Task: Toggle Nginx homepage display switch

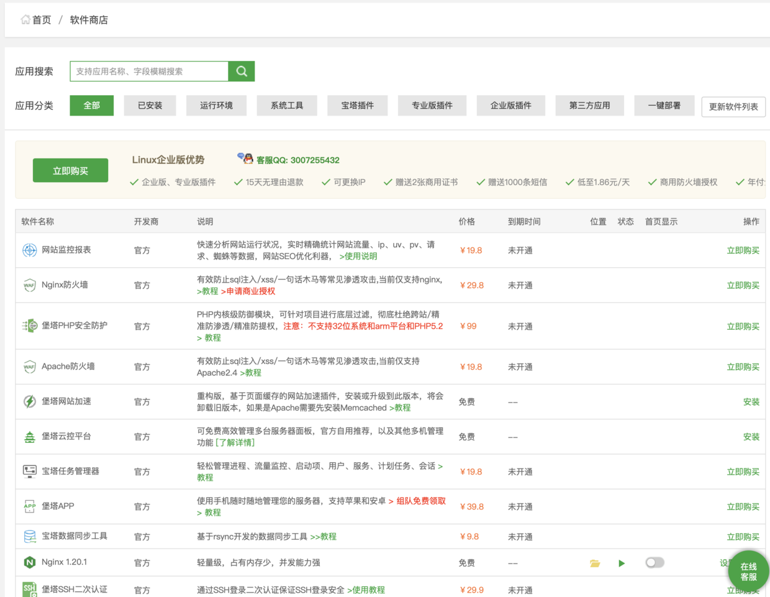Action: coord(654,563)
